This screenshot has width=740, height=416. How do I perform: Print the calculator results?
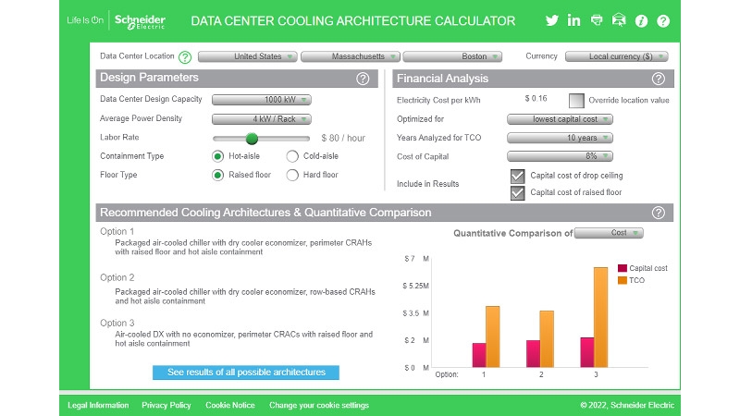pyautogui.click(x=597, y=20)
